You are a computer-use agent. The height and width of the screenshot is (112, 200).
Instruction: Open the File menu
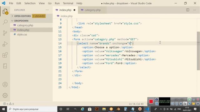[x=11, y=3]
